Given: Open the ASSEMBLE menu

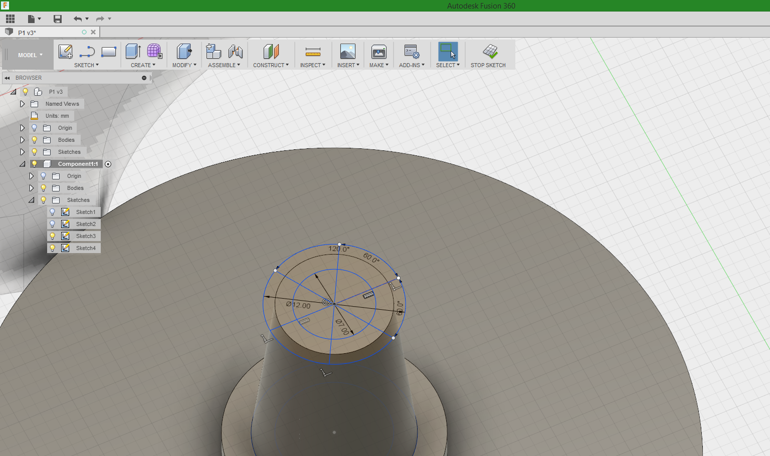Looking at the screenshot, I should coord(224,65).
